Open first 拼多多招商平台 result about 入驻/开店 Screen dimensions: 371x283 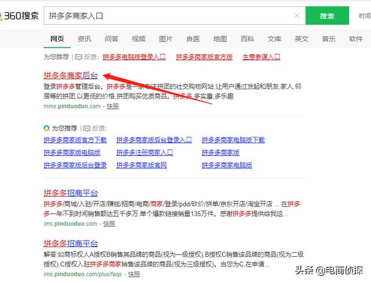point(71,193)
